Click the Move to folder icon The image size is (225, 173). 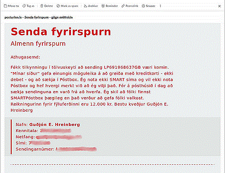coord(6,6)
